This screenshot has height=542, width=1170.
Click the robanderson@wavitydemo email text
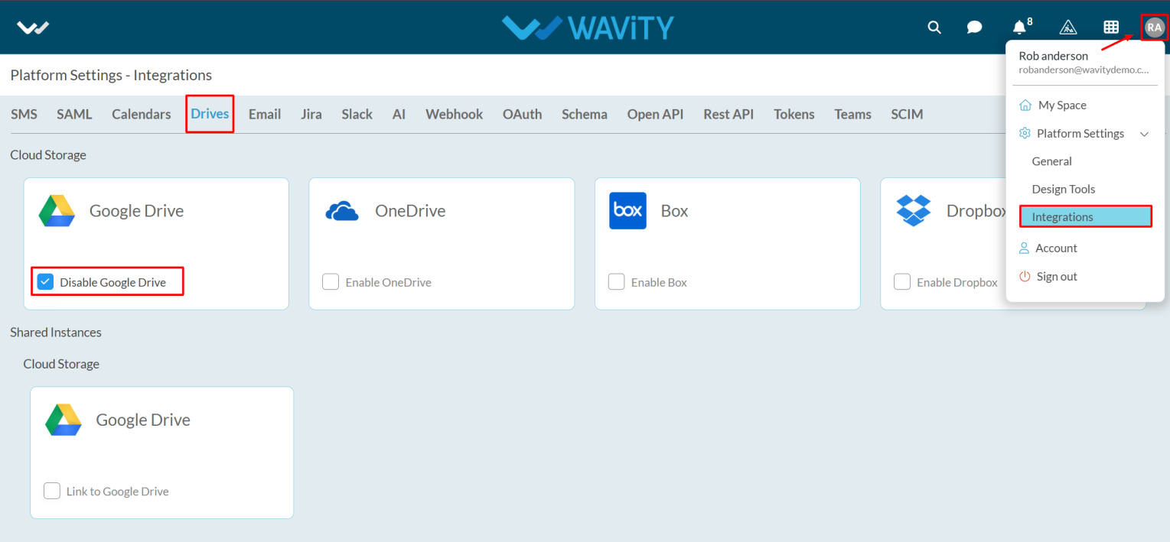pos(1084,70)
